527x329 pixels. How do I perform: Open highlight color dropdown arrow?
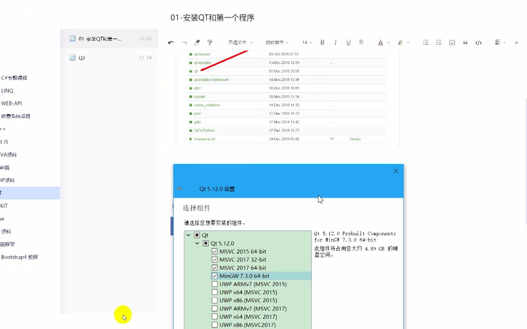(x=408, y=43)
